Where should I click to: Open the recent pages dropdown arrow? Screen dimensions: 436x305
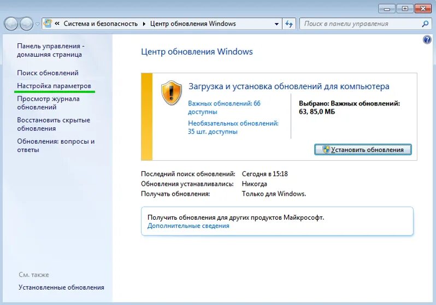click(37, 24)
